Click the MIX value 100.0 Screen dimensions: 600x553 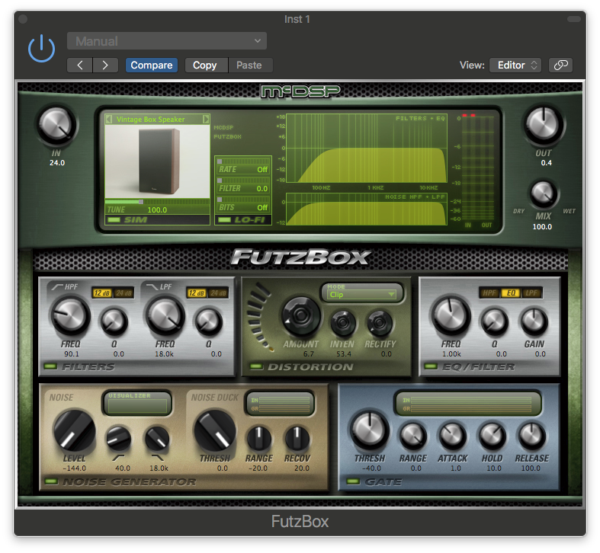(x=542, y=227)
